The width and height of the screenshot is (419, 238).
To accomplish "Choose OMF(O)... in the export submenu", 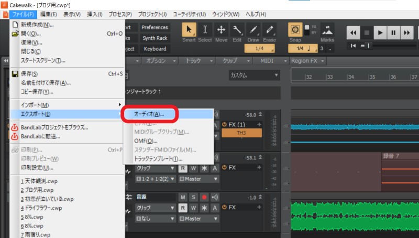I will pyautogui.click(x=168, y=140).
